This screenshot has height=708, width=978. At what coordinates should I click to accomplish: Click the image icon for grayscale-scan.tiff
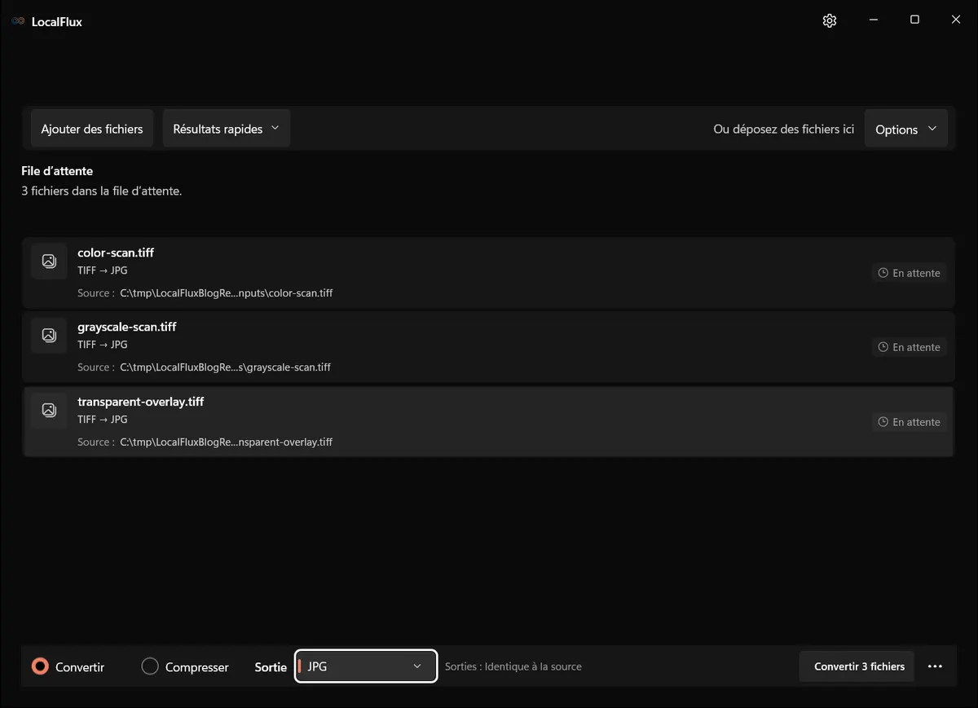pos(49,335)
